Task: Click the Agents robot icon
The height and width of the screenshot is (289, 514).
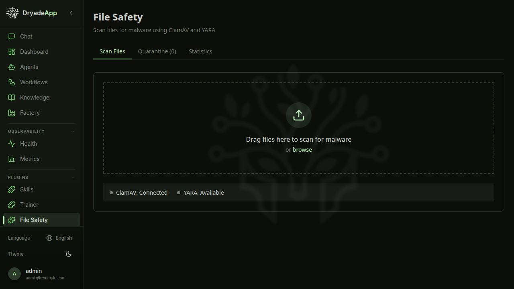Action: click(x=12, y=67)
